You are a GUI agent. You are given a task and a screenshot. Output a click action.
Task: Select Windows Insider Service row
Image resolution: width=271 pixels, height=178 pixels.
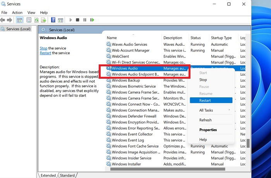175,158
